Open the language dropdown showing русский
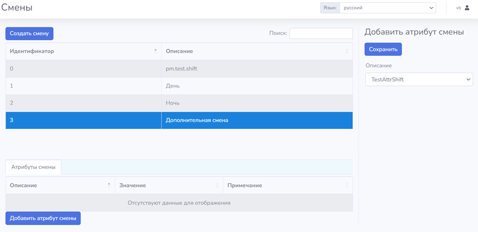 click(387, 8)
